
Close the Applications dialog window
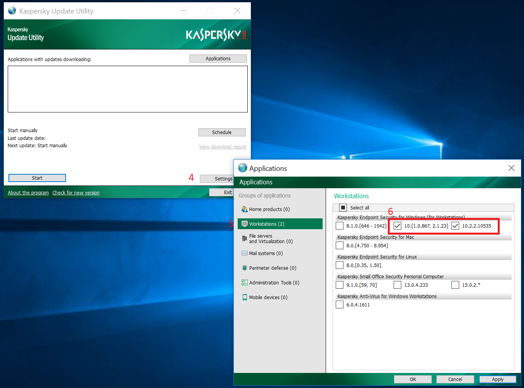pyautogui.click(x=511, y=168)
